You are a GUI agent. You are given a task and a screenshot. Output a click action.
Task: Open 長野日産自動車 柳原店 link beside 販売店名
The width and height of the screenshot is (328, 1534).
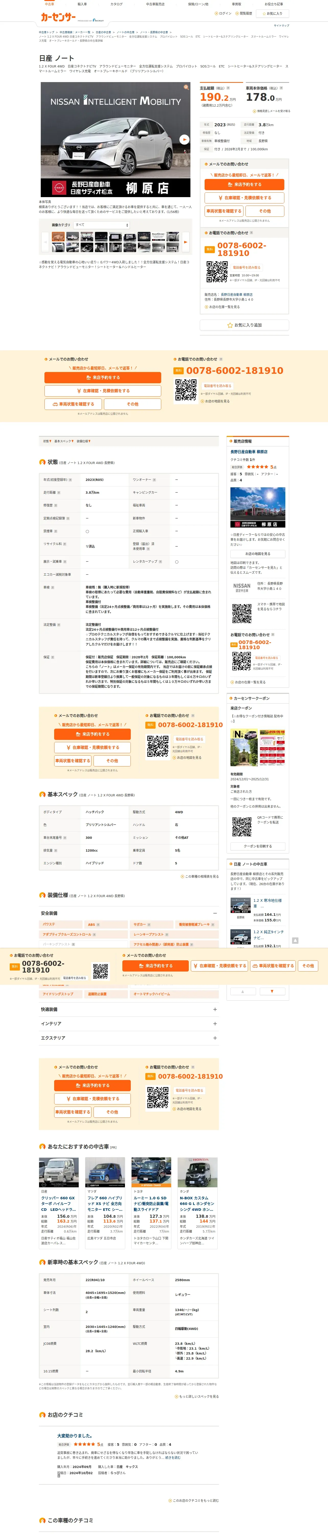pyautogui.click(x=236, y=294)
